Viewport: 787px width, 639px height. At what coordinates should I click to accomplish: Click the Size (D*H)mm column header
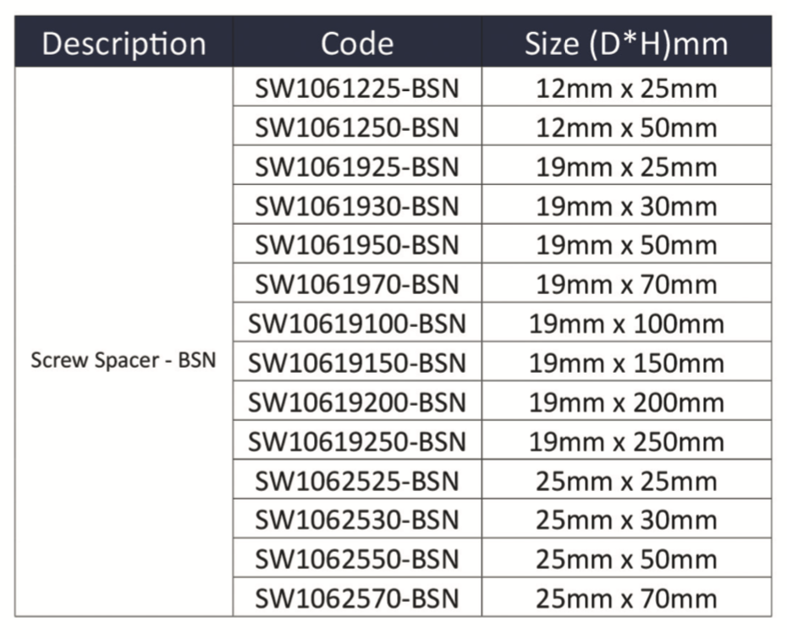[x=626, y=44]
